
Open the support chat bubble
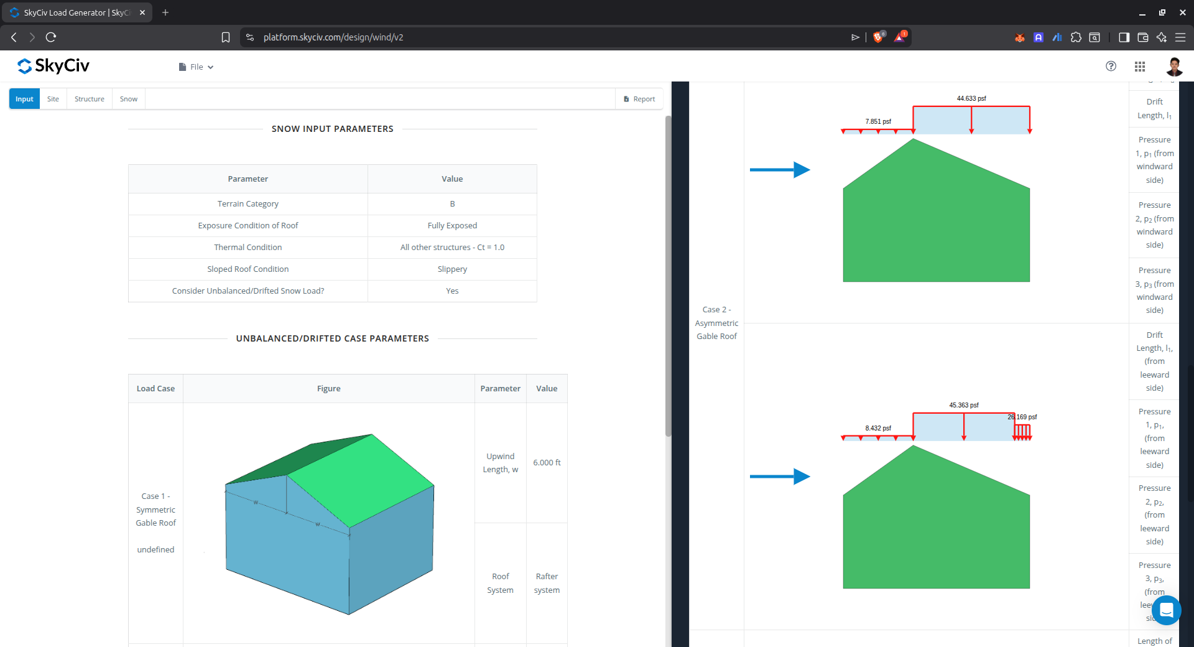pos(1166,610)
